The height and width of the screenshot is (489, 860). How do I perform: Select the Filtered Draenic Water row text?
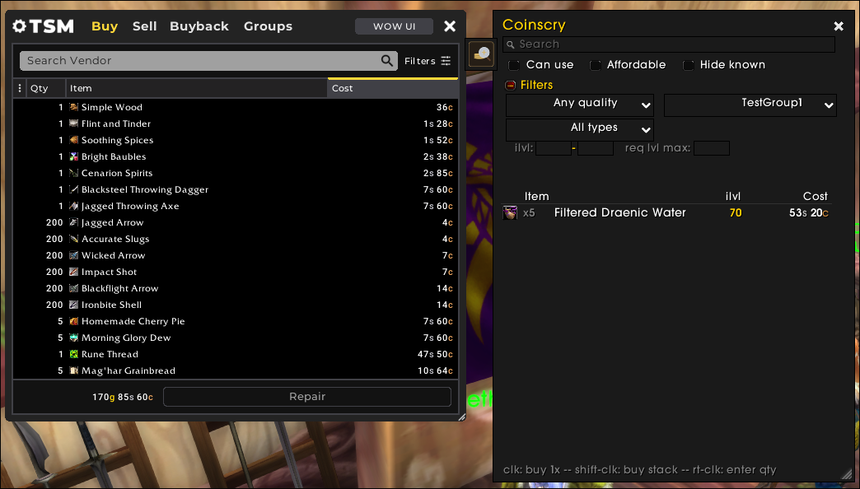pos(619,212)
